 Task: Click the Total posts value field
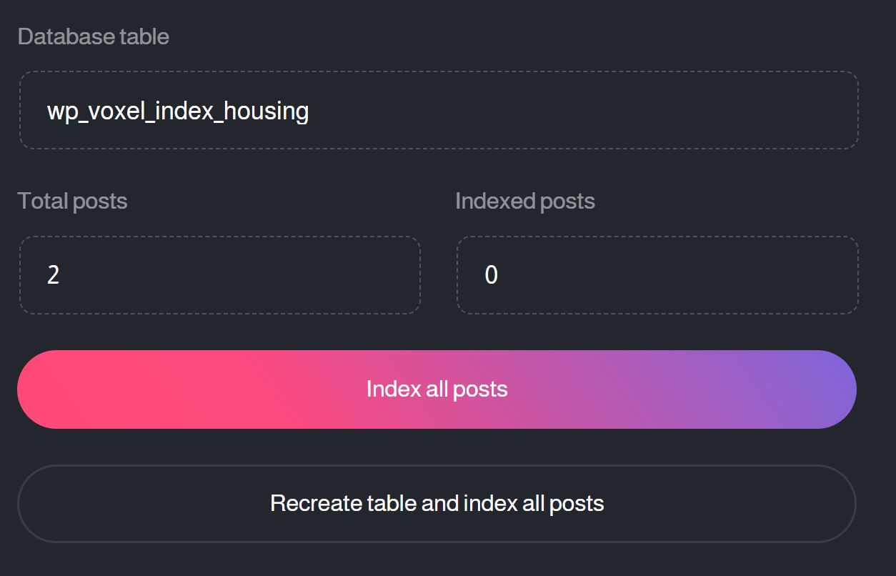(220, 274)
